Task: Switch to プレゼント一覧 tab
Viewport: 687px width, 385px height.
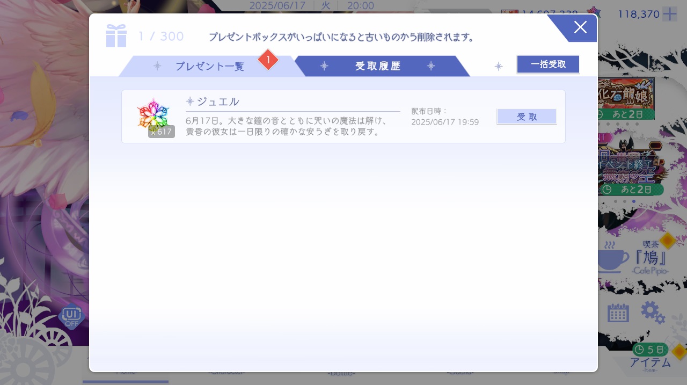Action: (209, 66)
